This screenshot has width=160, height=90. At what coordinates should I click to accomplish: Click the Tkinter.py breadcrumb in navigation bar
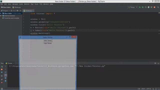tap(16, 7)
